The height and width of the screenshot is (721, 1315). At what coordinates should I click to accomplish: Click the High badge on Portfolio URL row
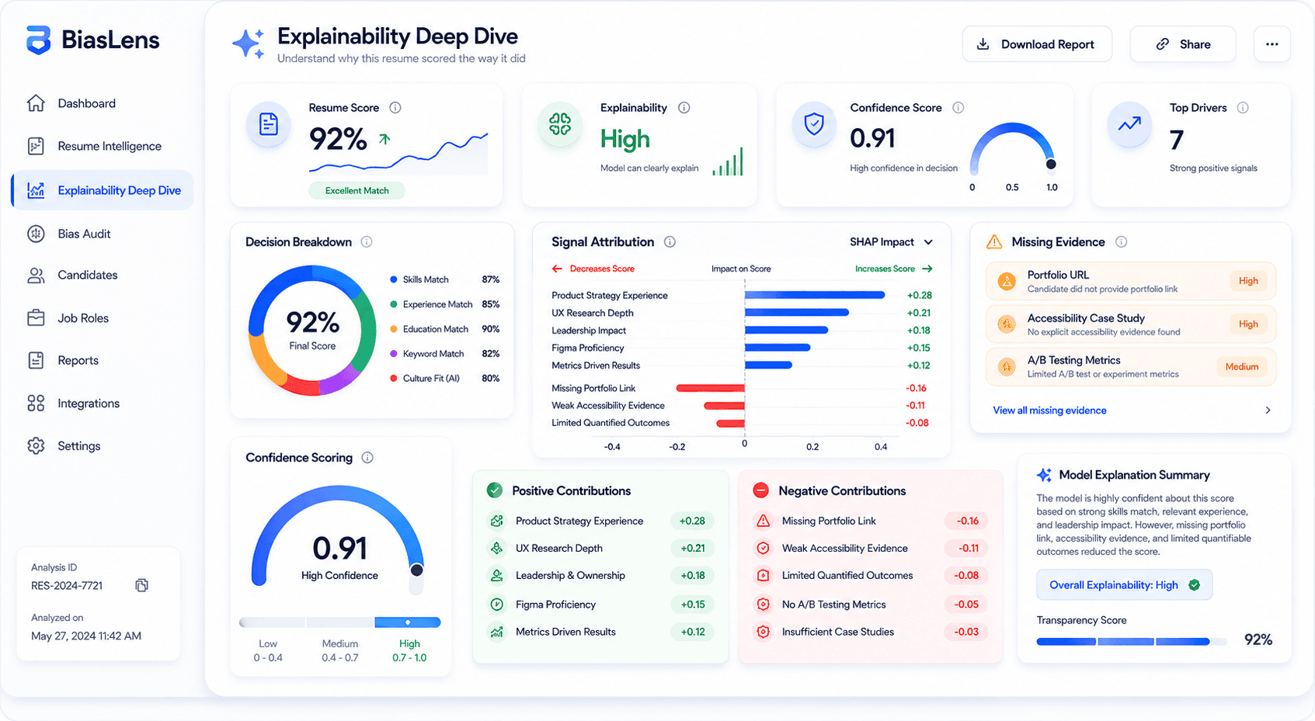[x=1248, y=281]
